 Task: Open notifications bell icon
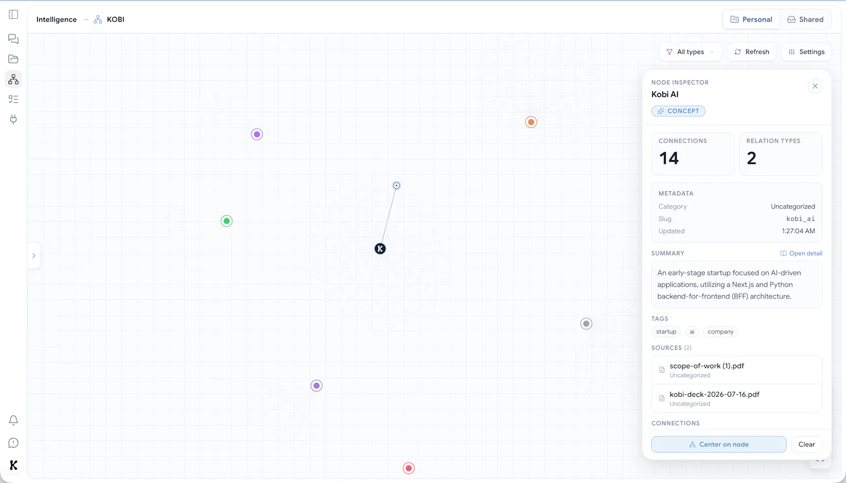point(14,421)
